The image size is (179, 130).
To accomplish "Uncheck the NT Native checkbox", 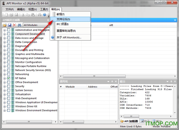I will 9,78.
